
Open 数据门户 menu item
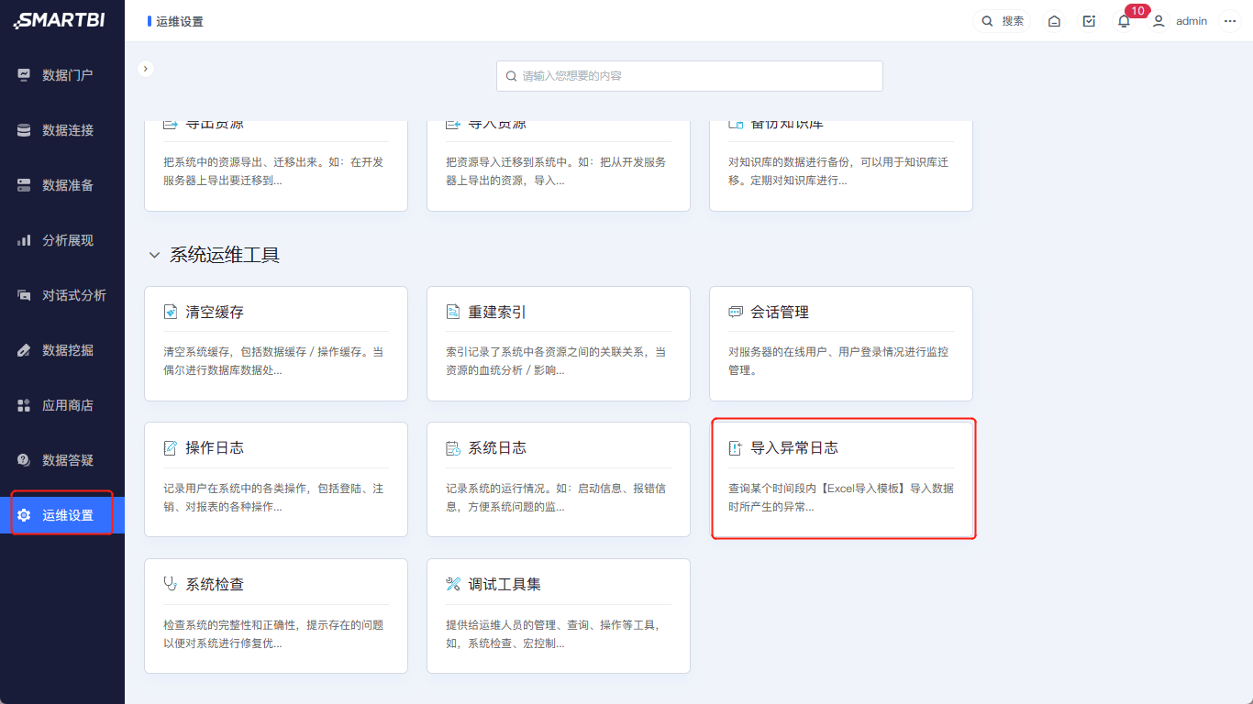(62, 75)
